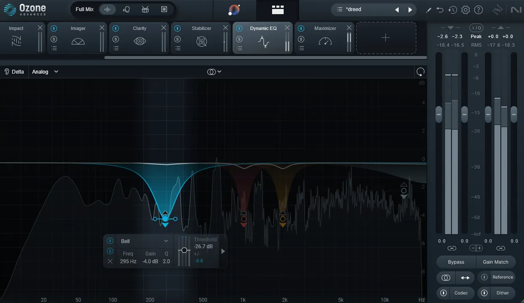Select the Full Mix waveform icon
This screenshot has height=303, width=524.
pyautogui.click(x=107, y=9)
